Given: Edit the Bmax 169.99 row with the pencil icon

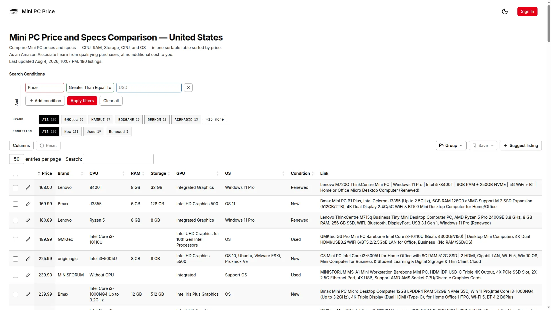Looking at the screenshot, I should click(28, 204).
